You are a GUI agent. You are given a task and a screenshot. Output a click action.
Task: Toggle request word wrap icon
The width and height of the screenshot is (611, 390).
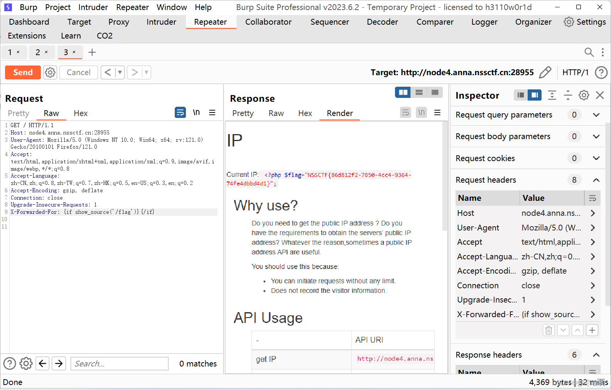click(180, 113)
